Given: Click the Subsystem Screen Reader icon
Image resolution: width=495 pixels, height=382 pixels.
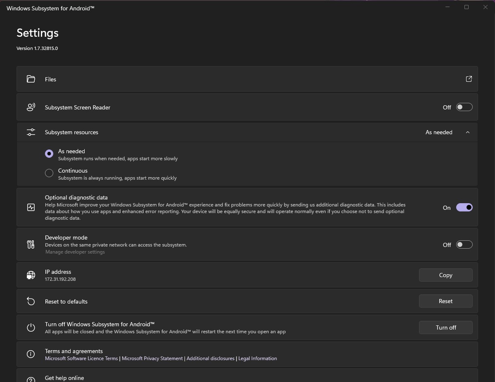Looking at the screenshot, I should click(x=31, y=107).
